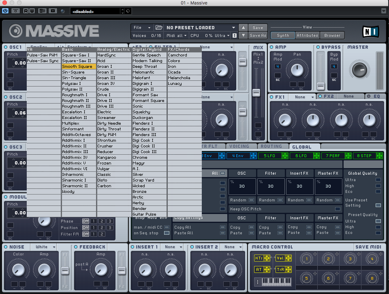Click the R automation read button

click(26, 11)
